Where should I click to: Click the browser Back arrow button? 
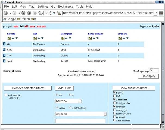click(x=6, y=13)
